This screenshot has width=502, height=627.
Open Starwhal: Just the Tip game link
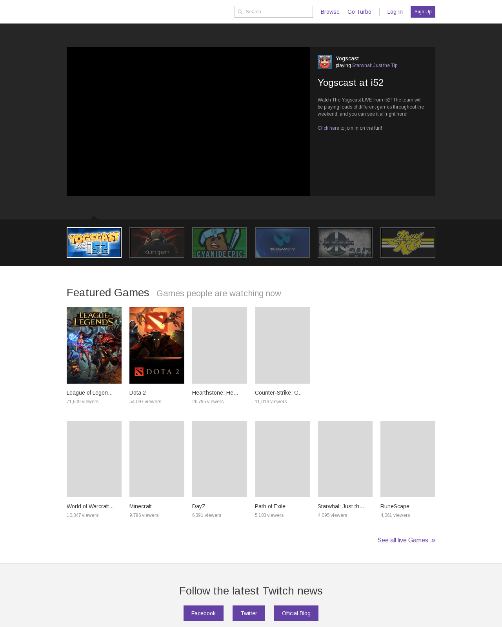[x=375, y=65]
